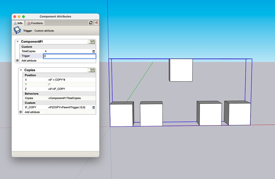The image size is (275, 179).
Task: Toggle formula display with the red =fx icon
Action: 96,23
